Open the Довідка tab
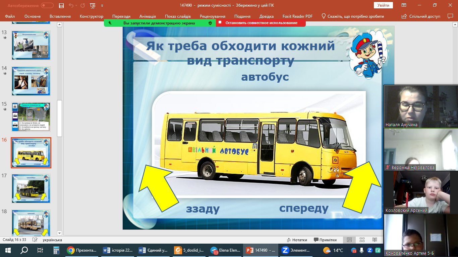The height and width of the screenshot is (257, 458). tap(267, 16)
